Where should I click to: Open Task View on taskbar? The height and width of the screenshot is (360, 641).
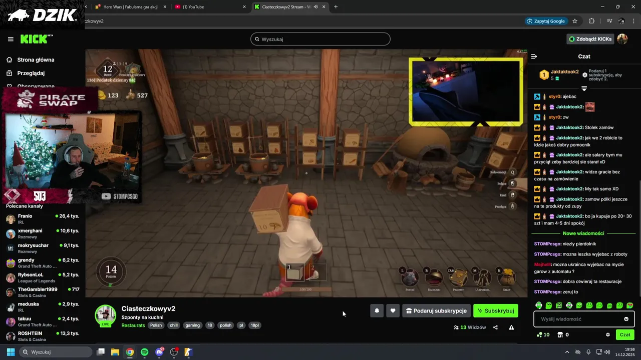point(101,352)
